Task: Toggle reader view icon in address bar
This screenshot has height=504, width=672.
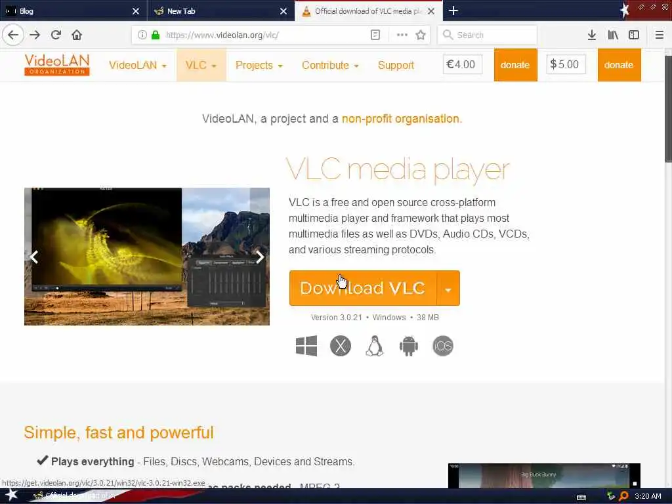Action: pyautogui.click(x=375, y=35)
